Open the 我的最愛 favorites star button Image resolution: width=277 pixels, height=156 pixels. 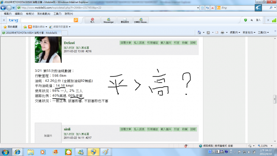coord(10,27)
